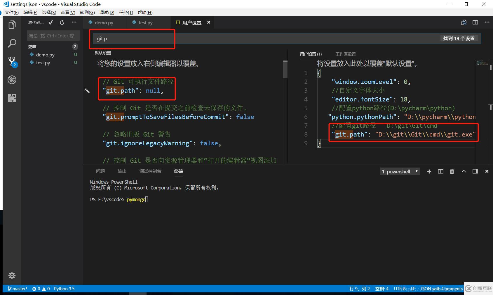Switch to the 终端 panel tab

pyautogui.click(x=178, y=171)
